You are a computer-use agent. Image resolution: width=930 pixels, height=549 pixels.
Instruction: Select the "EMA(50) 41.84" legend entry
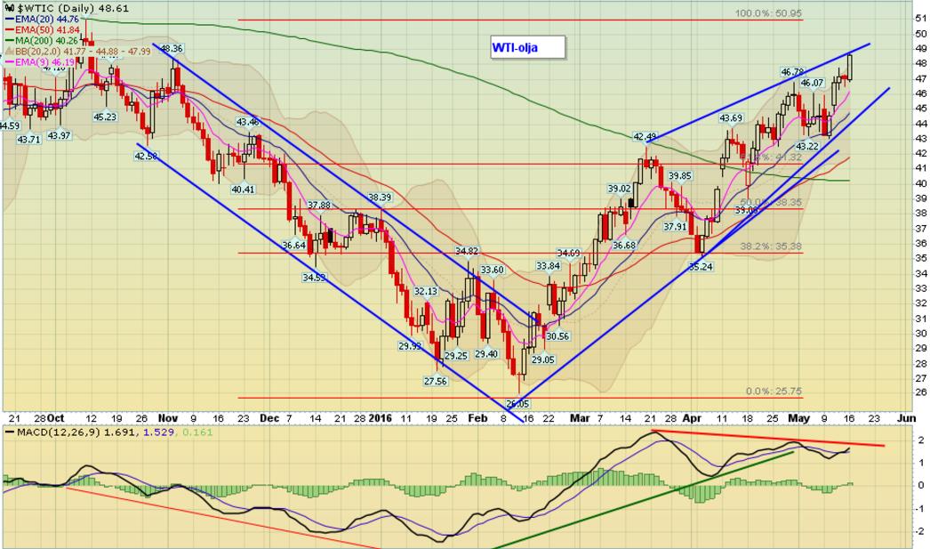[x=44, y=29]
